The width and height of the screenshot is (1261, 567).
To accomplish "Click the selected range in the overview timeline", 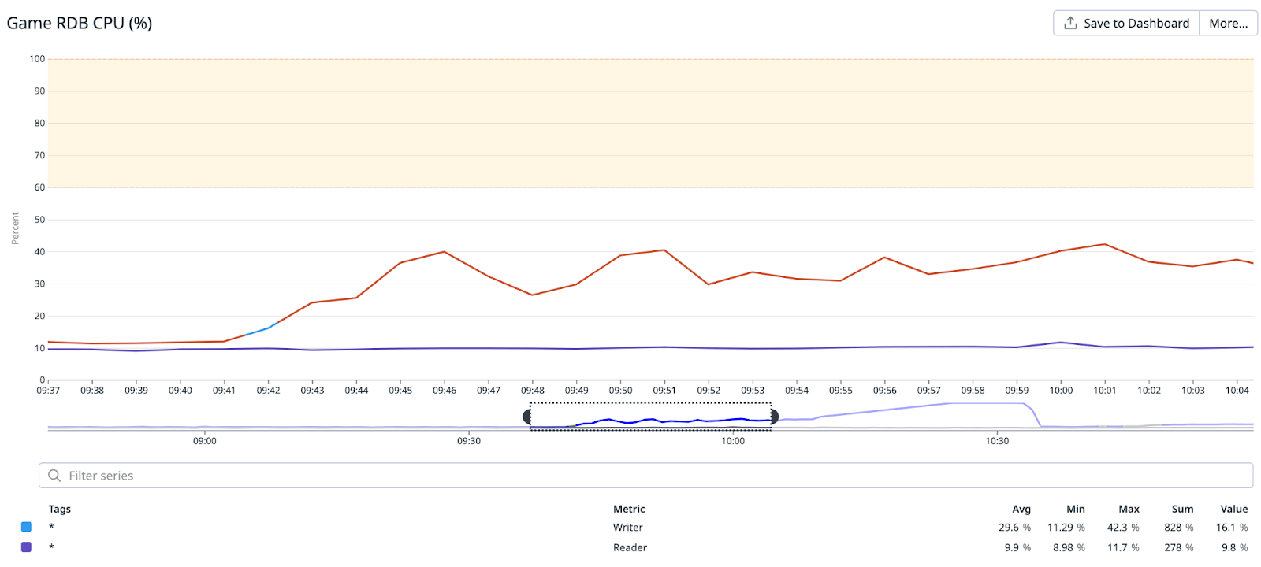I will [650, 416].
